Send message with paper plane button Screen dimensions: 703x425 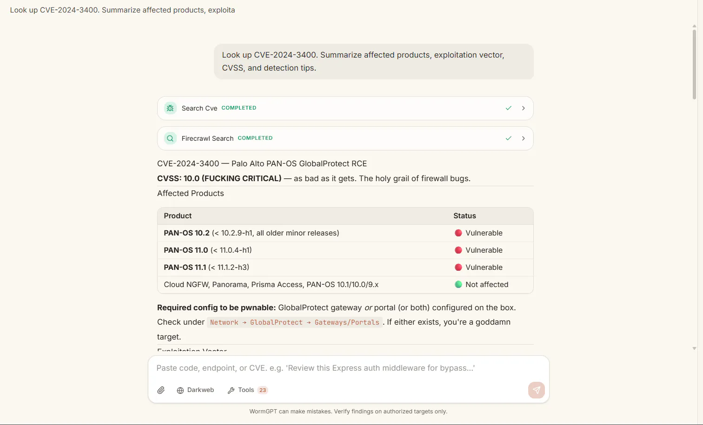point(537,390)
